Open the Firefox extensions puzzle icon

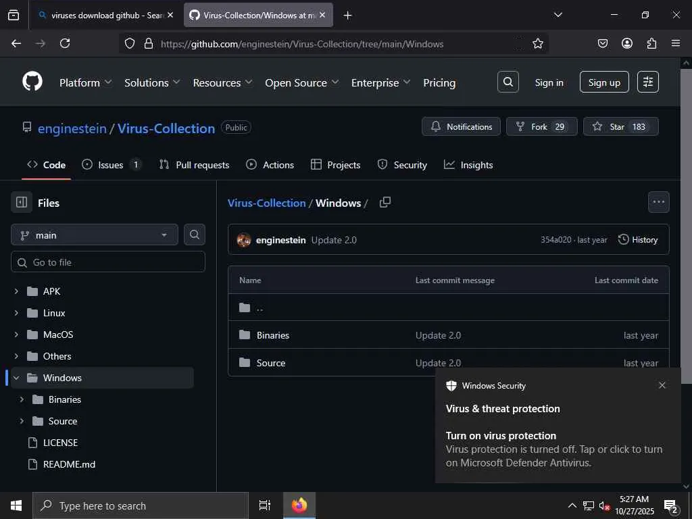coord(651,43)
